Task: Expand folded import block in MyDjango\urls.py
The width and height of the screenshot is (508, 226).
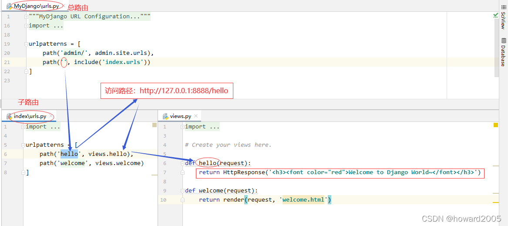Action: pyautogui.click(x=26, y=26)
